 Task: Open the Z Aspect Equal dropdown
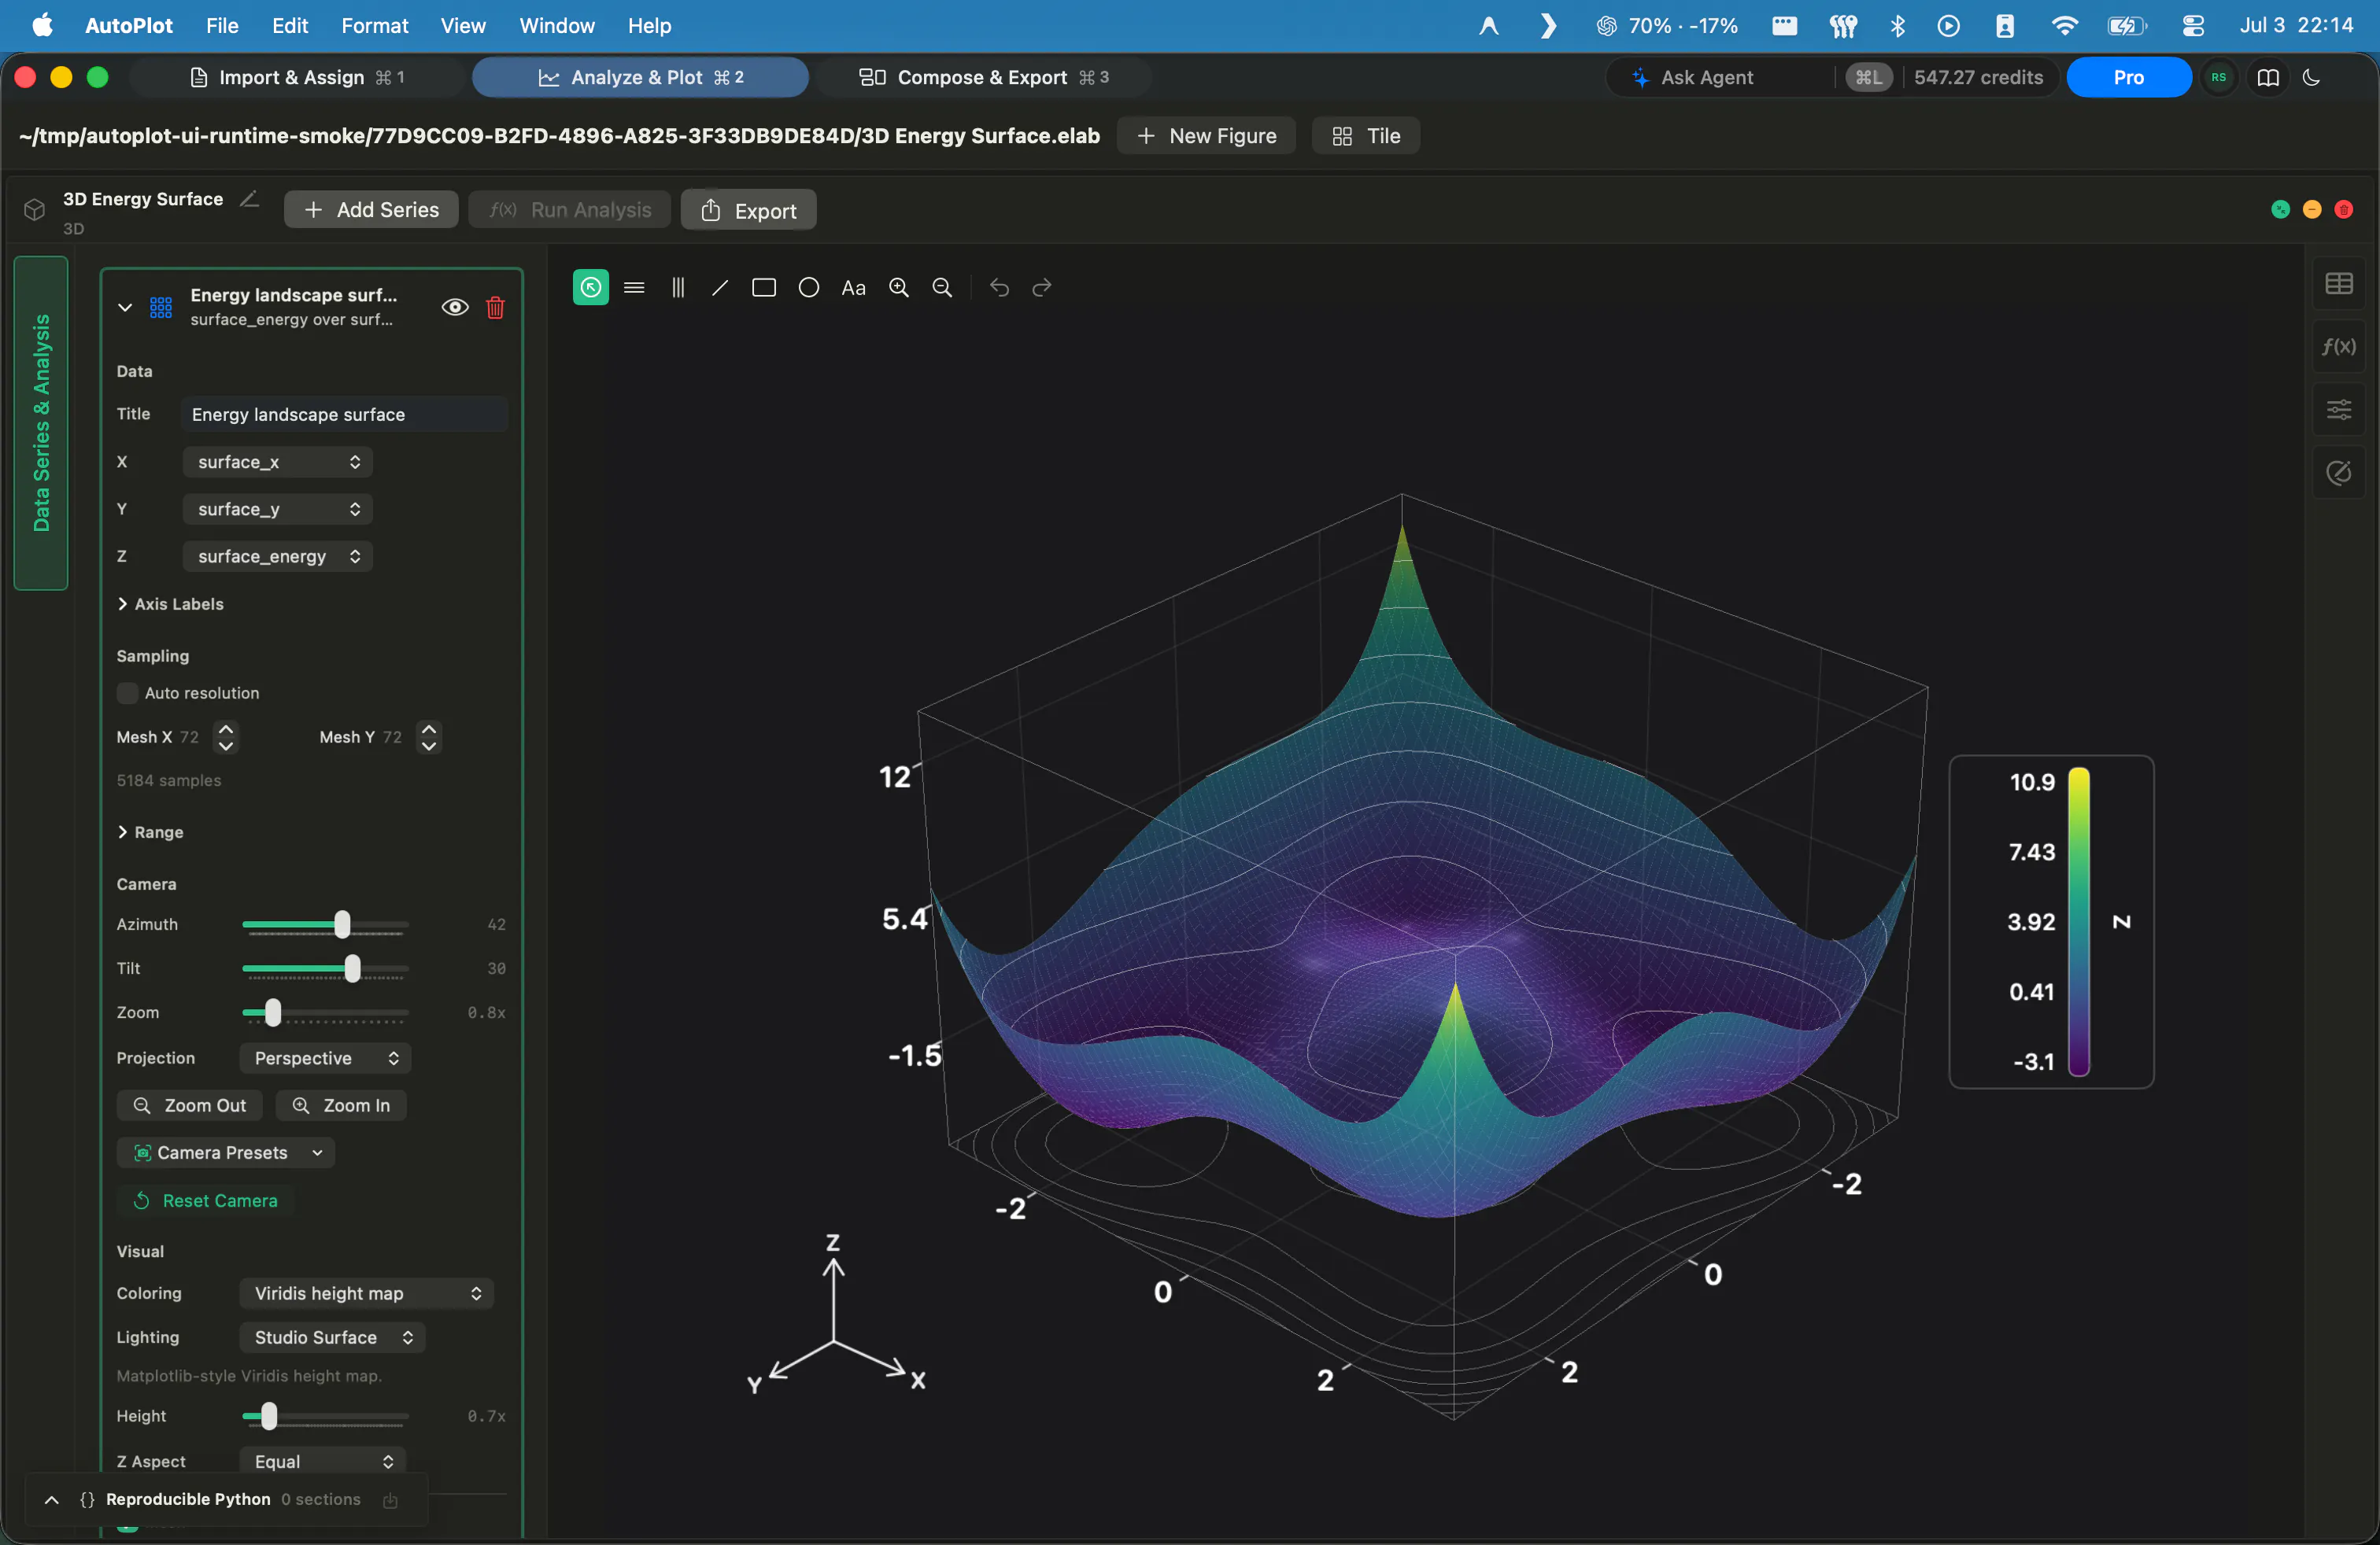pyautogui.click(x=322, y=1462)
